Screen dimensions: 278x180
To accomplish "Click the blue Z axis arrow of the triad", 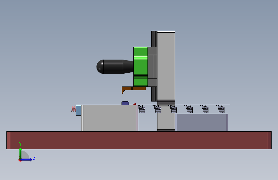I will [27, 160].
